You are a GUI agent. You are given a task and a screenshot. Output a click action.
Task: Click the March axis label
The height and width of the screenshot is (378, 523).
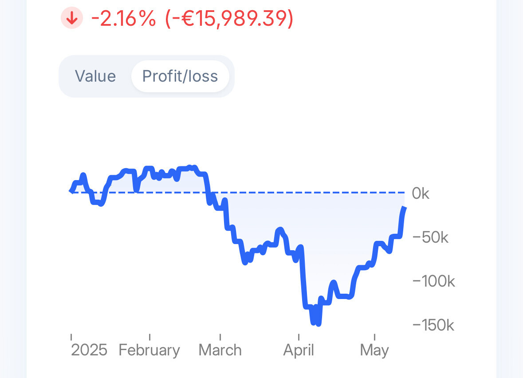220,350
